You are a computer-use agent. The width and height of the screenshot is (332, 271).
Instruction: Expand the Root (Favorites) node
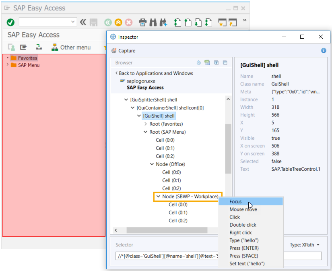pyautogui.click(x=145, y=124)
